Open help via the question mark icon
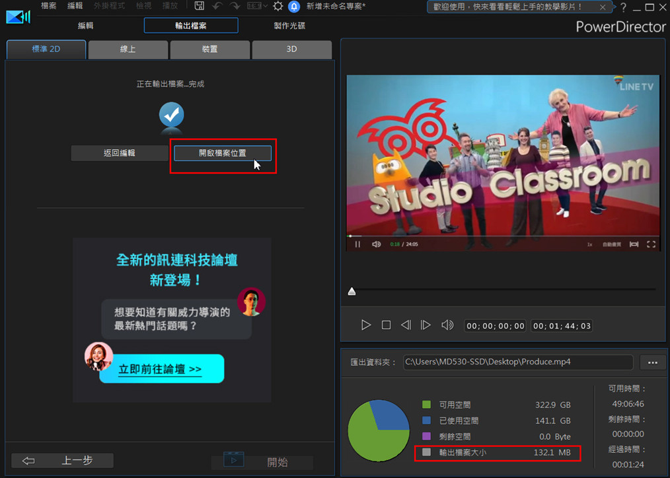670x478 pixels. tap(622, 7)
